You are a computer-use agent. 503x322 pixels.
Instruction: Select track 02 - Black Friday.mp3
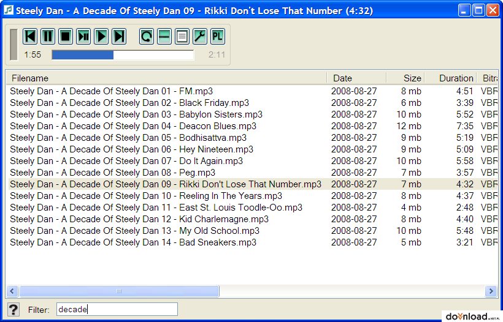pos(129,103)
